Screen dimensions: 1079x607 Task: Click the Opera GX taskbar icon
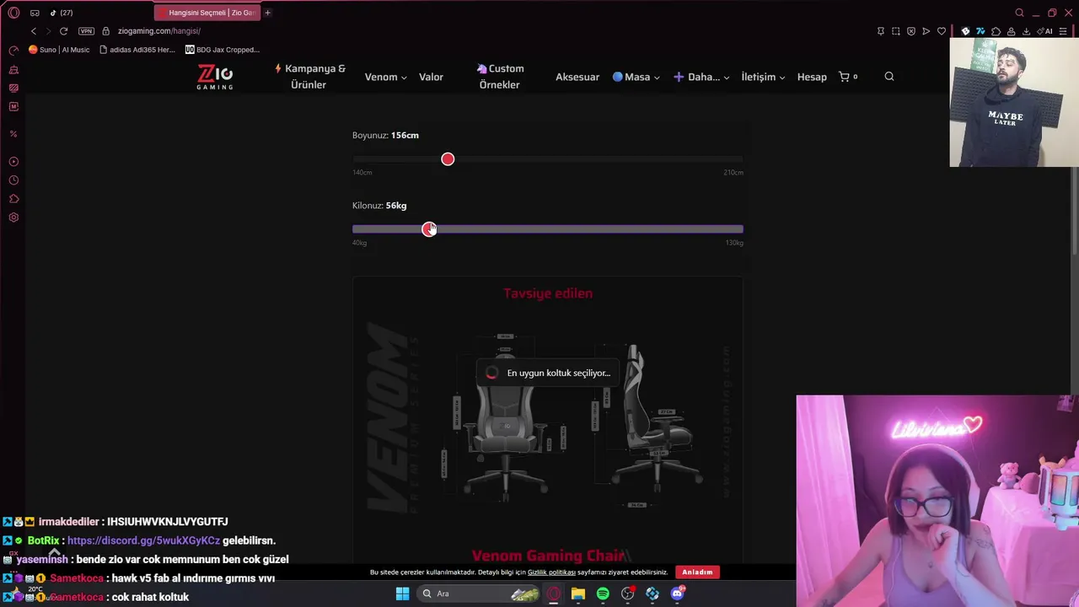click(554, 594)
